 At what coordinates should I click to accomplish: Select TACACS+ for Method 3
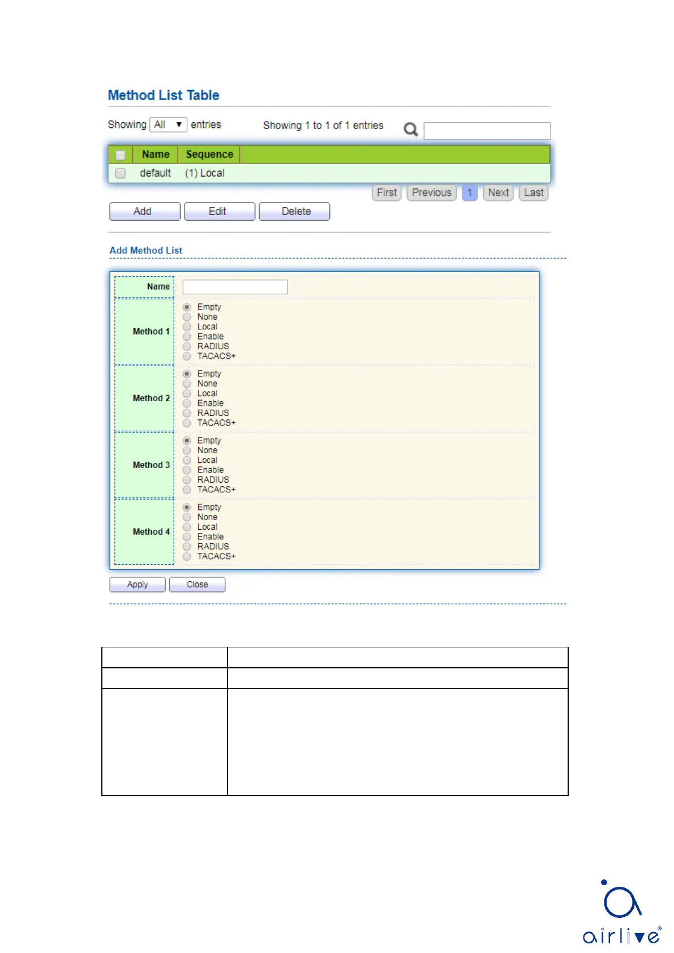tap(187, 490)
